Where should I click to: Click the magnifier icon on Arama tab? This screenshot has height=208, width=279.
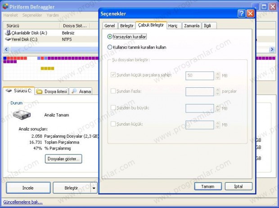tap(74, 91)
